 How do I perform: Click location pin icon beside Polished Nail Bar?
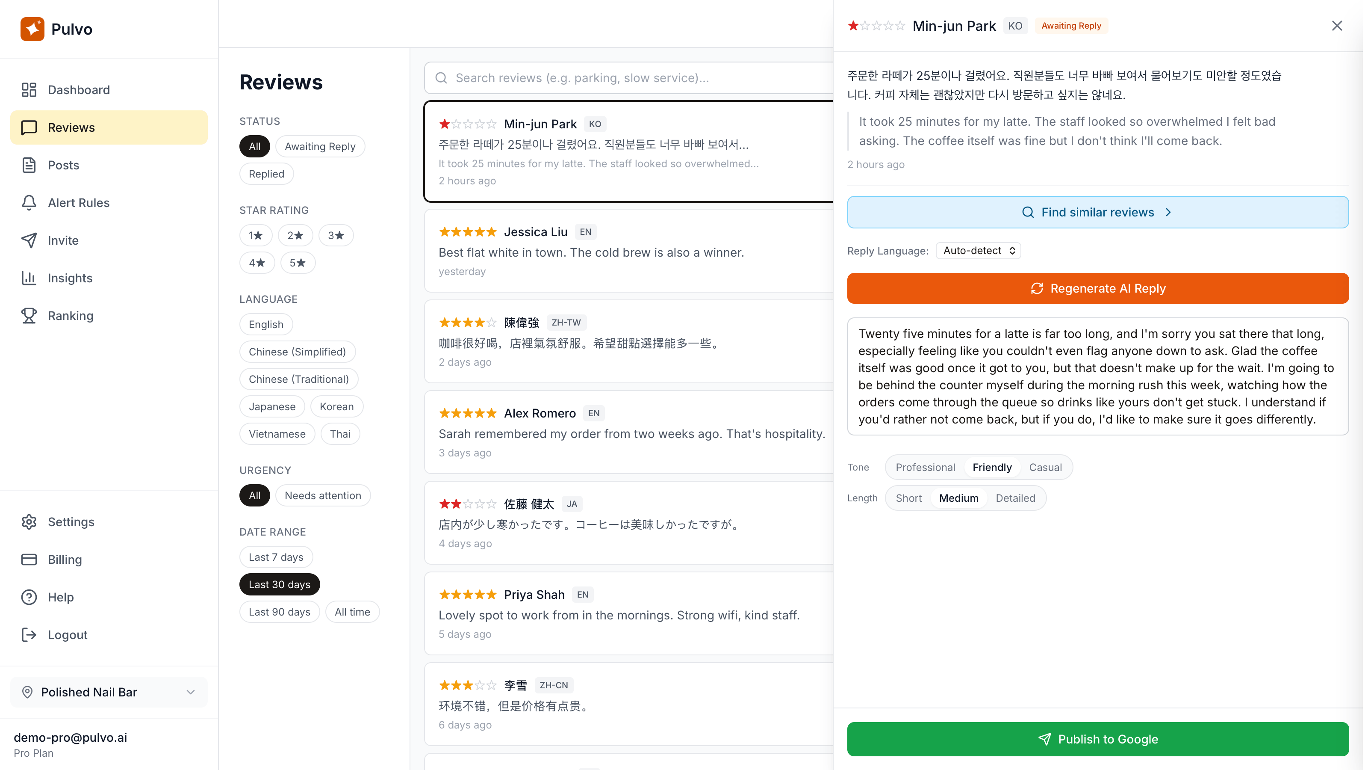click(27, 692)
